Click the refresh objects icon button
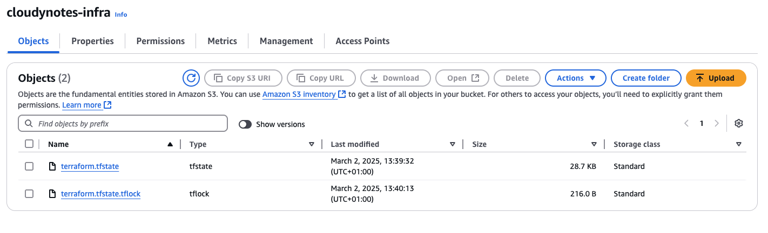 click(x=191, y=78)
